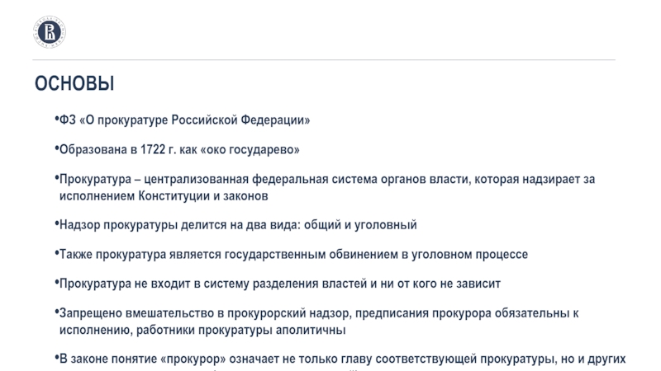Click the bullet marker before «ФЗ»
The height and width of the screenshot is (371, 661).
pyautogui.click(x=56, y=120)
